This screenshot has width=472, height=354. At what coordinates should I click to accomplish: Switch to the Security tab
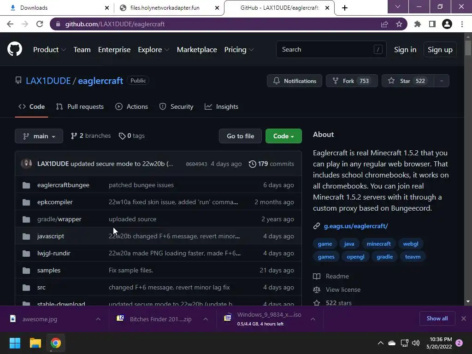(x=176, y=106)
